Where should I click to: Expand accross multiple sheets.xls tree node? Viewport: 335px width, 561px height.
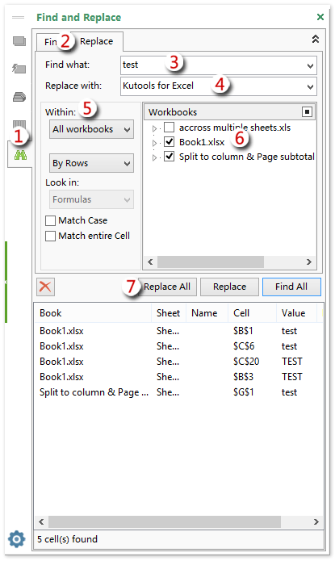point(154,128)
